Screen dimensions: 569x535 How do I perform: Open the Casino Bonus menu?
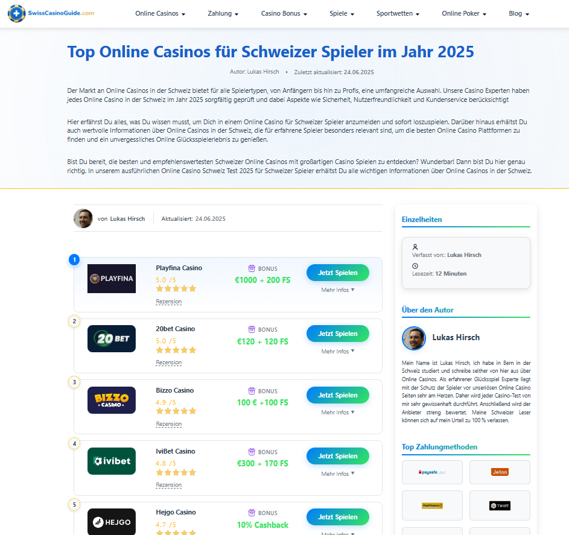point(284,13)
